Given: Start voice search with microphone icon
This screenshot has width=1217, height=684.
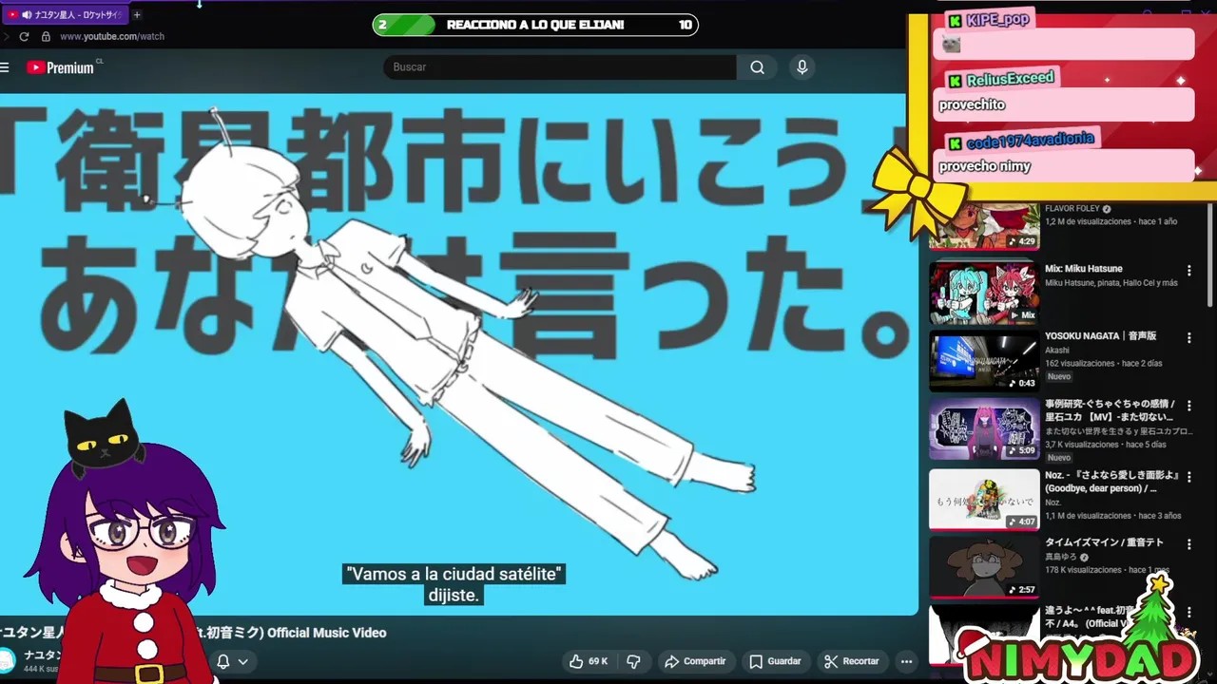Looking at the screenshot, I should click(x=802, y=67).
